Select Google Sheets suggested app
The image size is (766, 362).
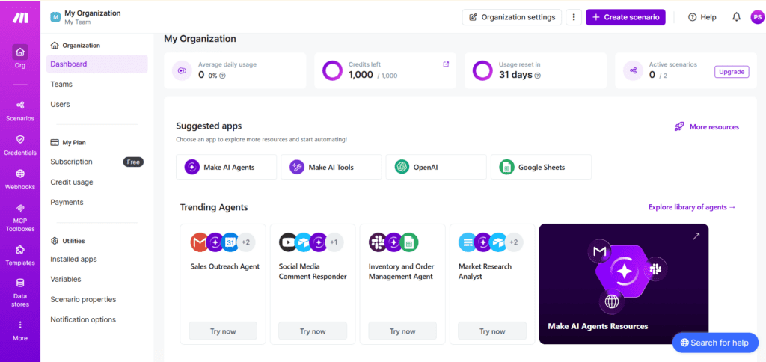coord(542,167)
